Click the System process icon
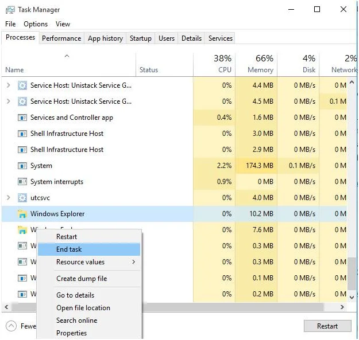Screen dimensions: 359x340 point(22,166)
